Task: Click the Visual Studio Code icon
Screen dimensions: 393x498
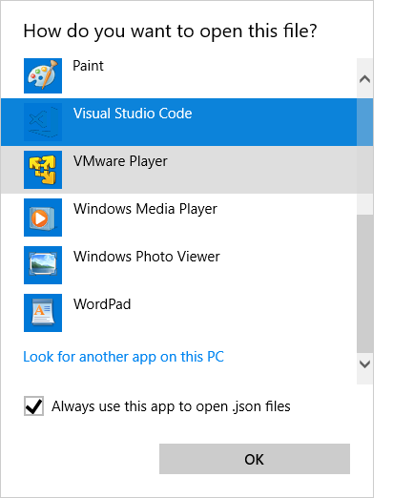Action: pyautogui.click(x=43, y=122)
